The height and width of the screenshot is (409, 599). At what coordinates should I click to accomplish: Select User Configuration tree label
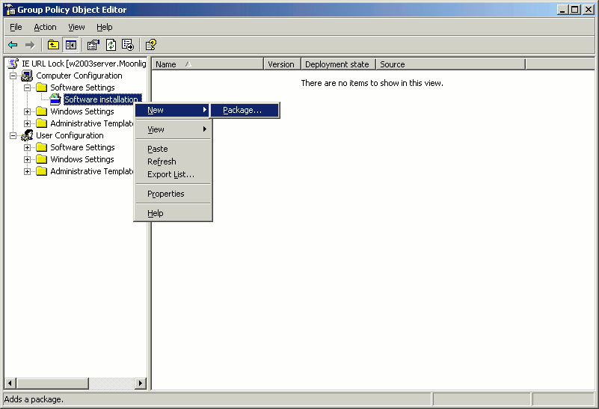[70, 135]
